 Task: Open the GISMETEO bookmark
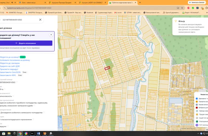[15, 12]
